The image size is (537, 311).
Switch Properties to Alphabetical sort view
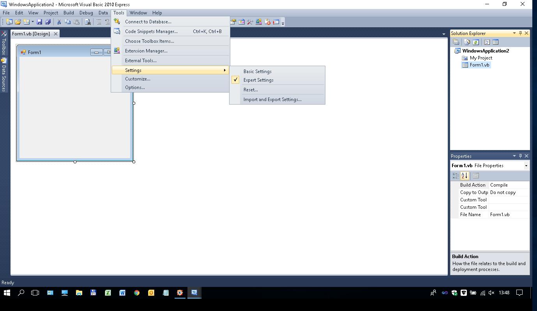464,176
